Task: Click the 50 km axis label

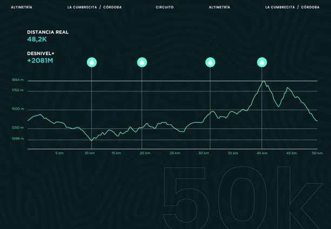Action: 317,153
